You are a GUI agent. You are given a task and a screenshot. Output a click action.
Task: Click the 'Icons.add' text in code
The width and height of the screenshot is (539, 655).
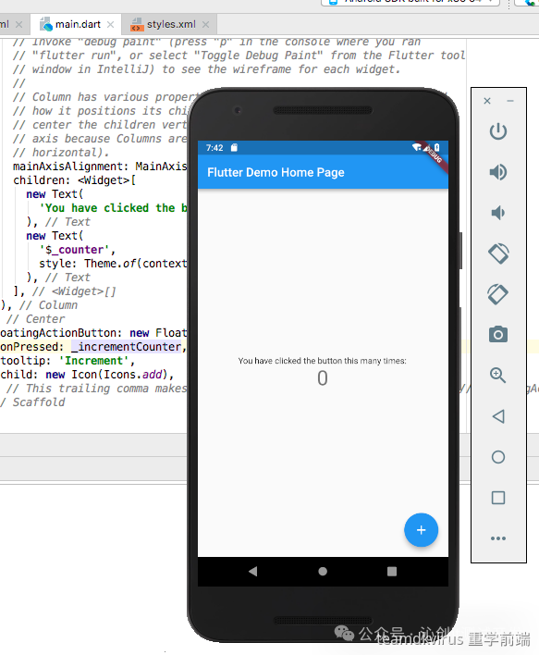click(x=136, y=375)
